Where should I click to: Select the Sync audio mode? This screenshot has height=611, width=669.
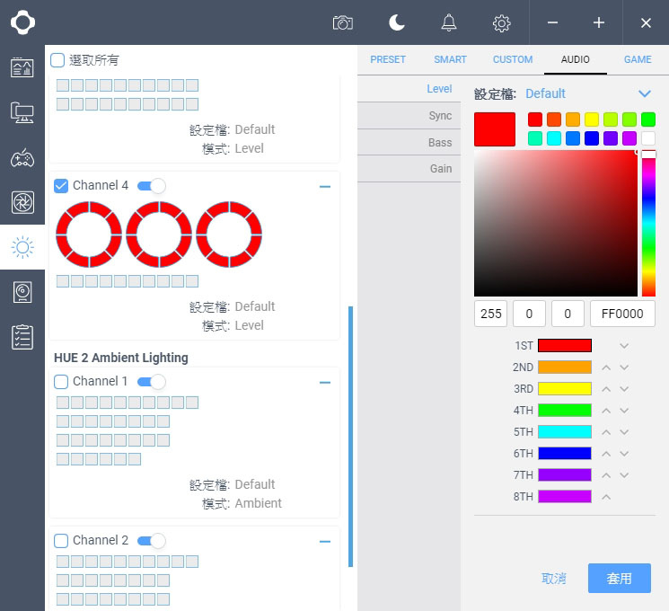point(409,116)
